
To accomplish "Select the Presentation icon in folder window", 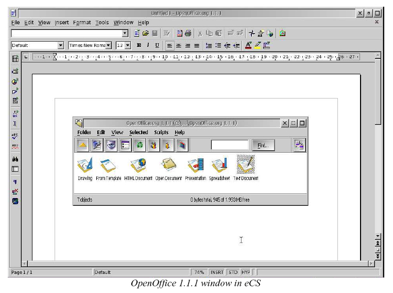I will pos(196,169).
